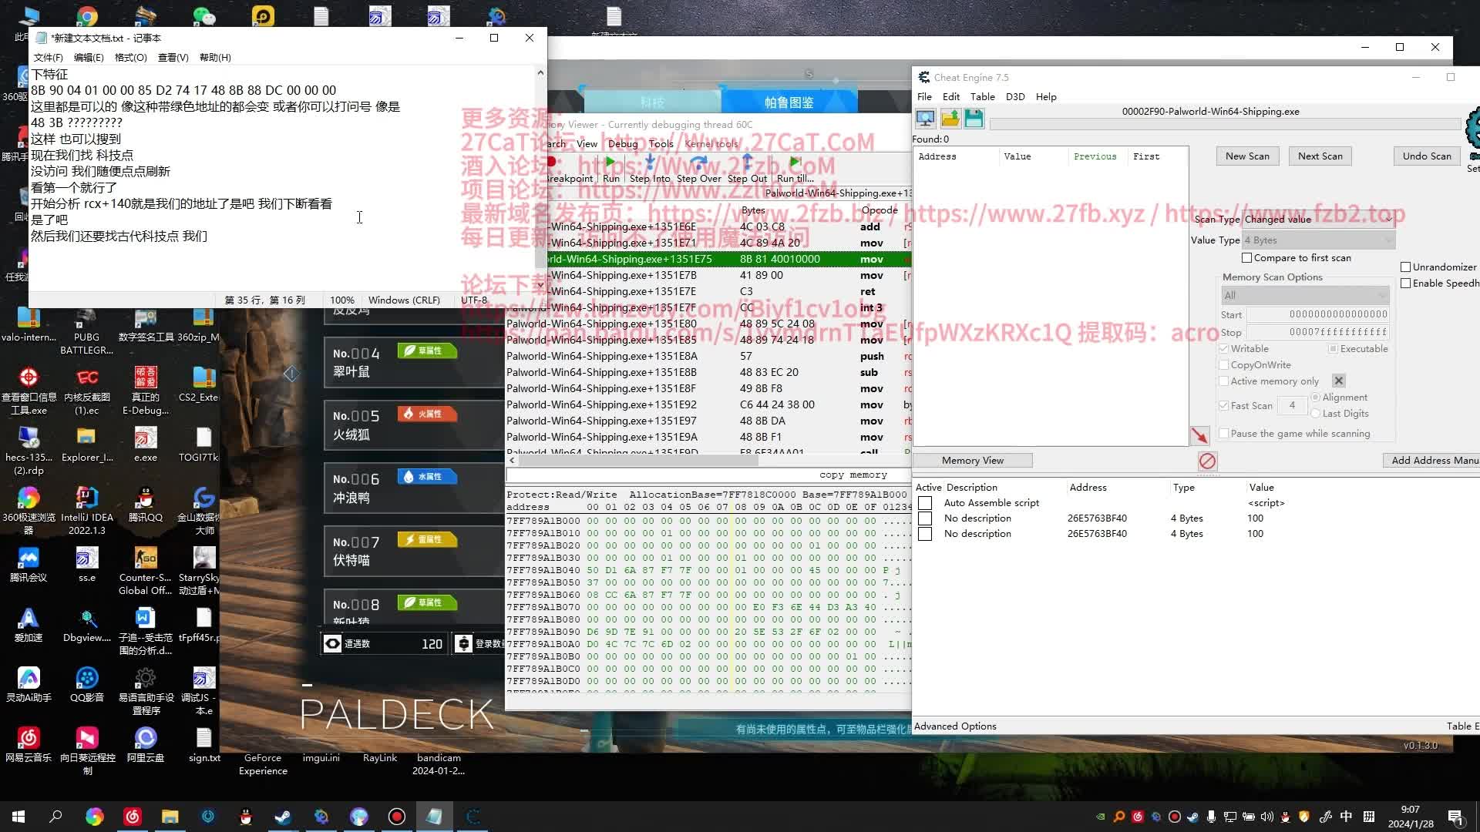
Task: Click the save table floppy disk icon
Action: (974, 118)
